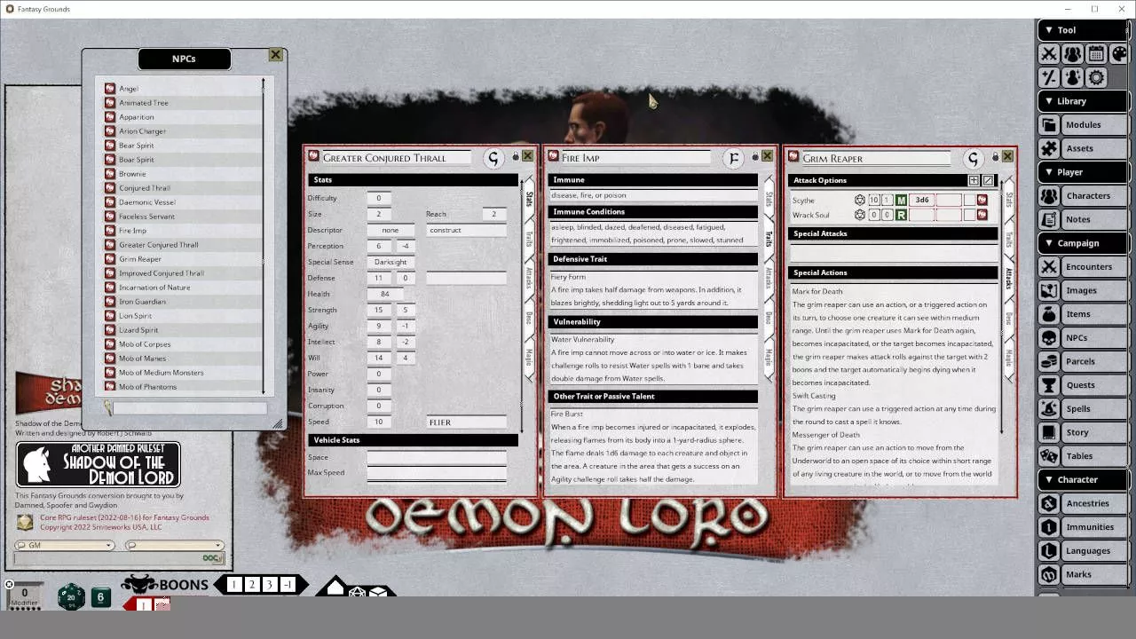Click the green d20 die
Screen dimensions: 1136x639
72,597
